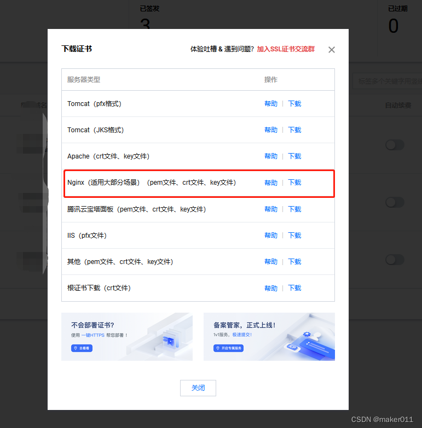Click the 自动续费 column header in background
This screenshot has height=428, width=422.
(x=398, y=105)
